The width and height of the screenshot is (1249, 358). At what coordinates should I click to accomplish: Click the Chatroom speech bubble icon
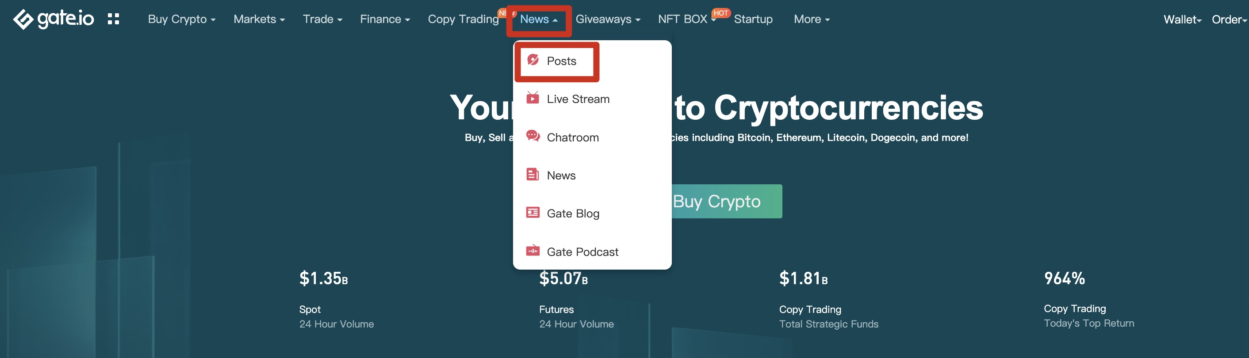[x=533, y=137]
